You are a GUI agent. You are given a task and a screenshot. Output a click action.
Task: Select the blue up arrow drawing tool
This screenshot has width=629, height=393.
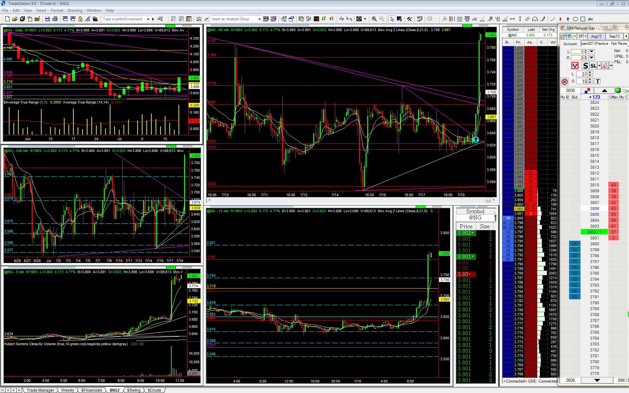568,19
